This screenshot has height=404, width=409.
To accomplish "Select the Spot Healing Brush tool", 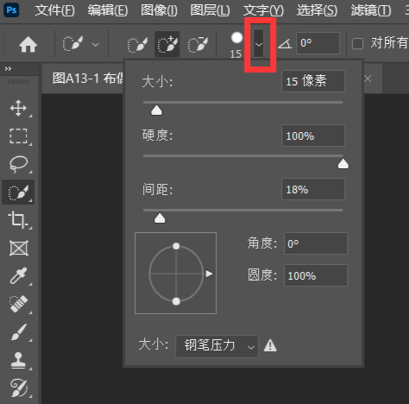I will (18, 304).
